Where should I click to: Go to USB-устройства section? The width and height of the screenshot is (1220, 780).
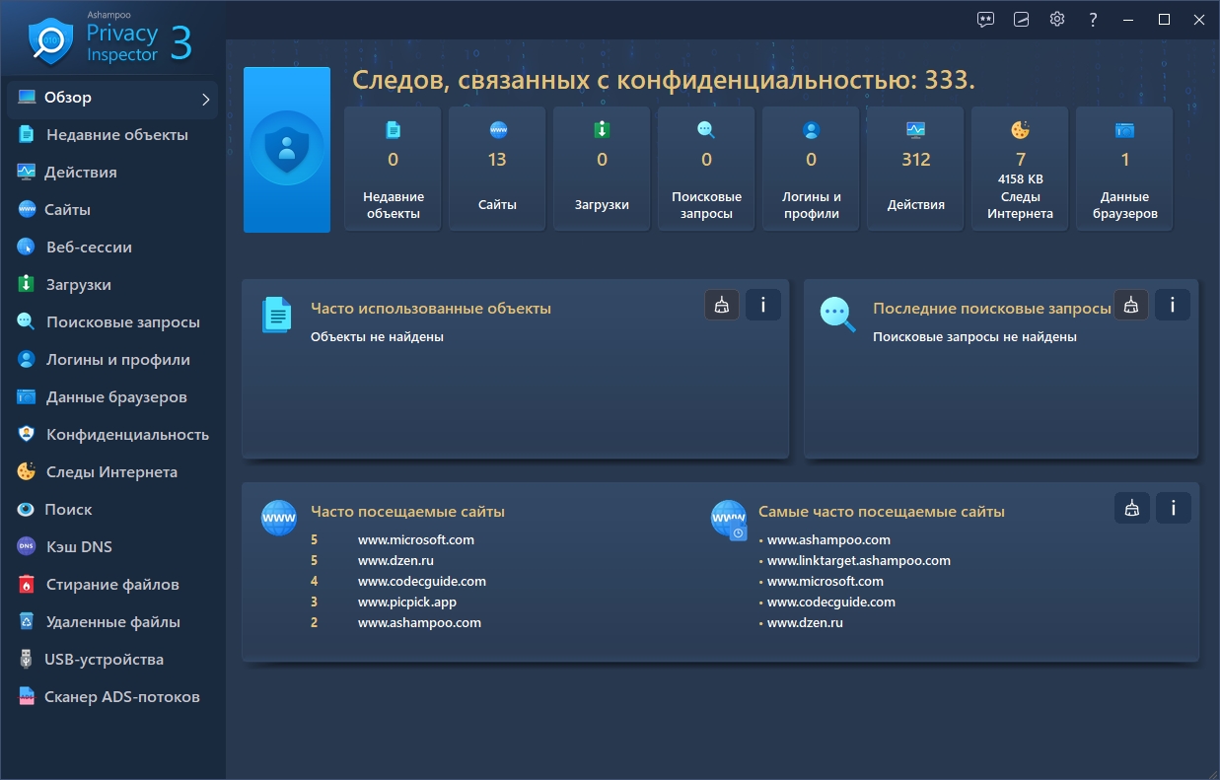pyautogui.click(x=104, y=660)
